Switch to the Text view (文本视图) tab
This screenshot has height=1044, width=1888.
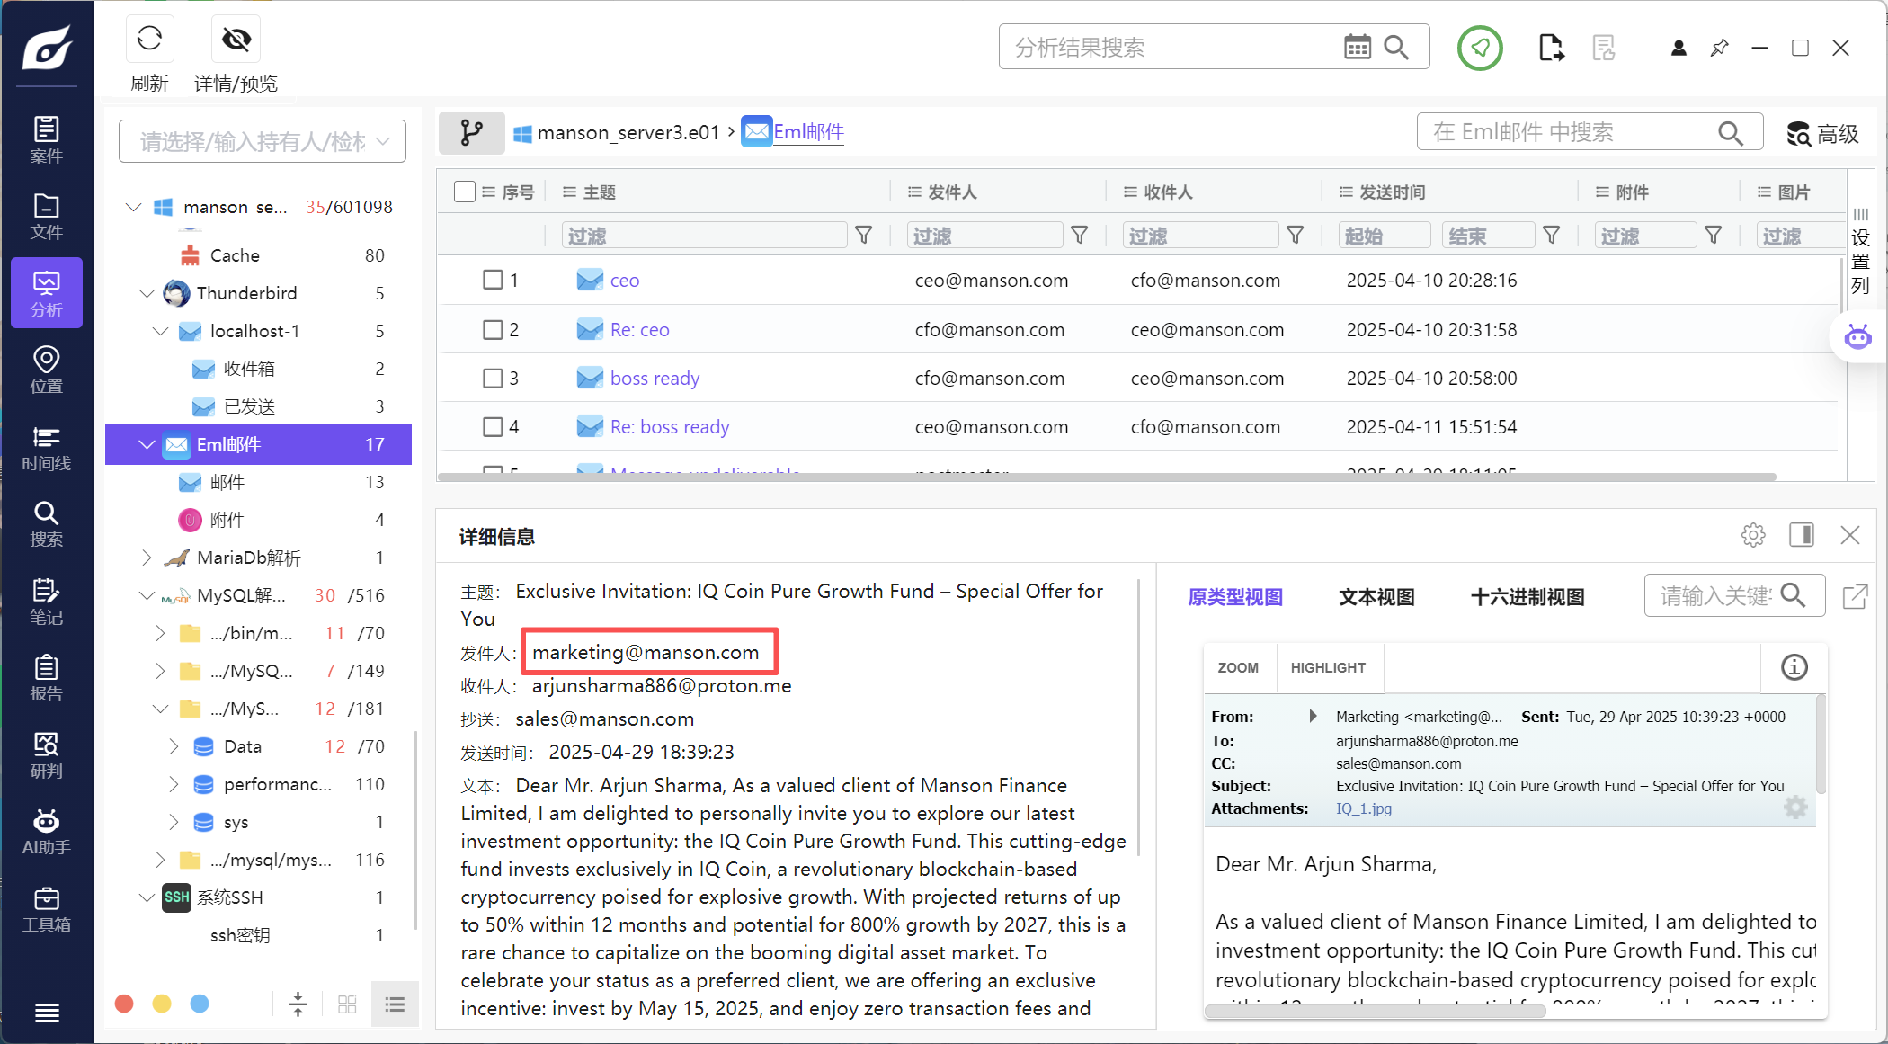[1376, 597]
